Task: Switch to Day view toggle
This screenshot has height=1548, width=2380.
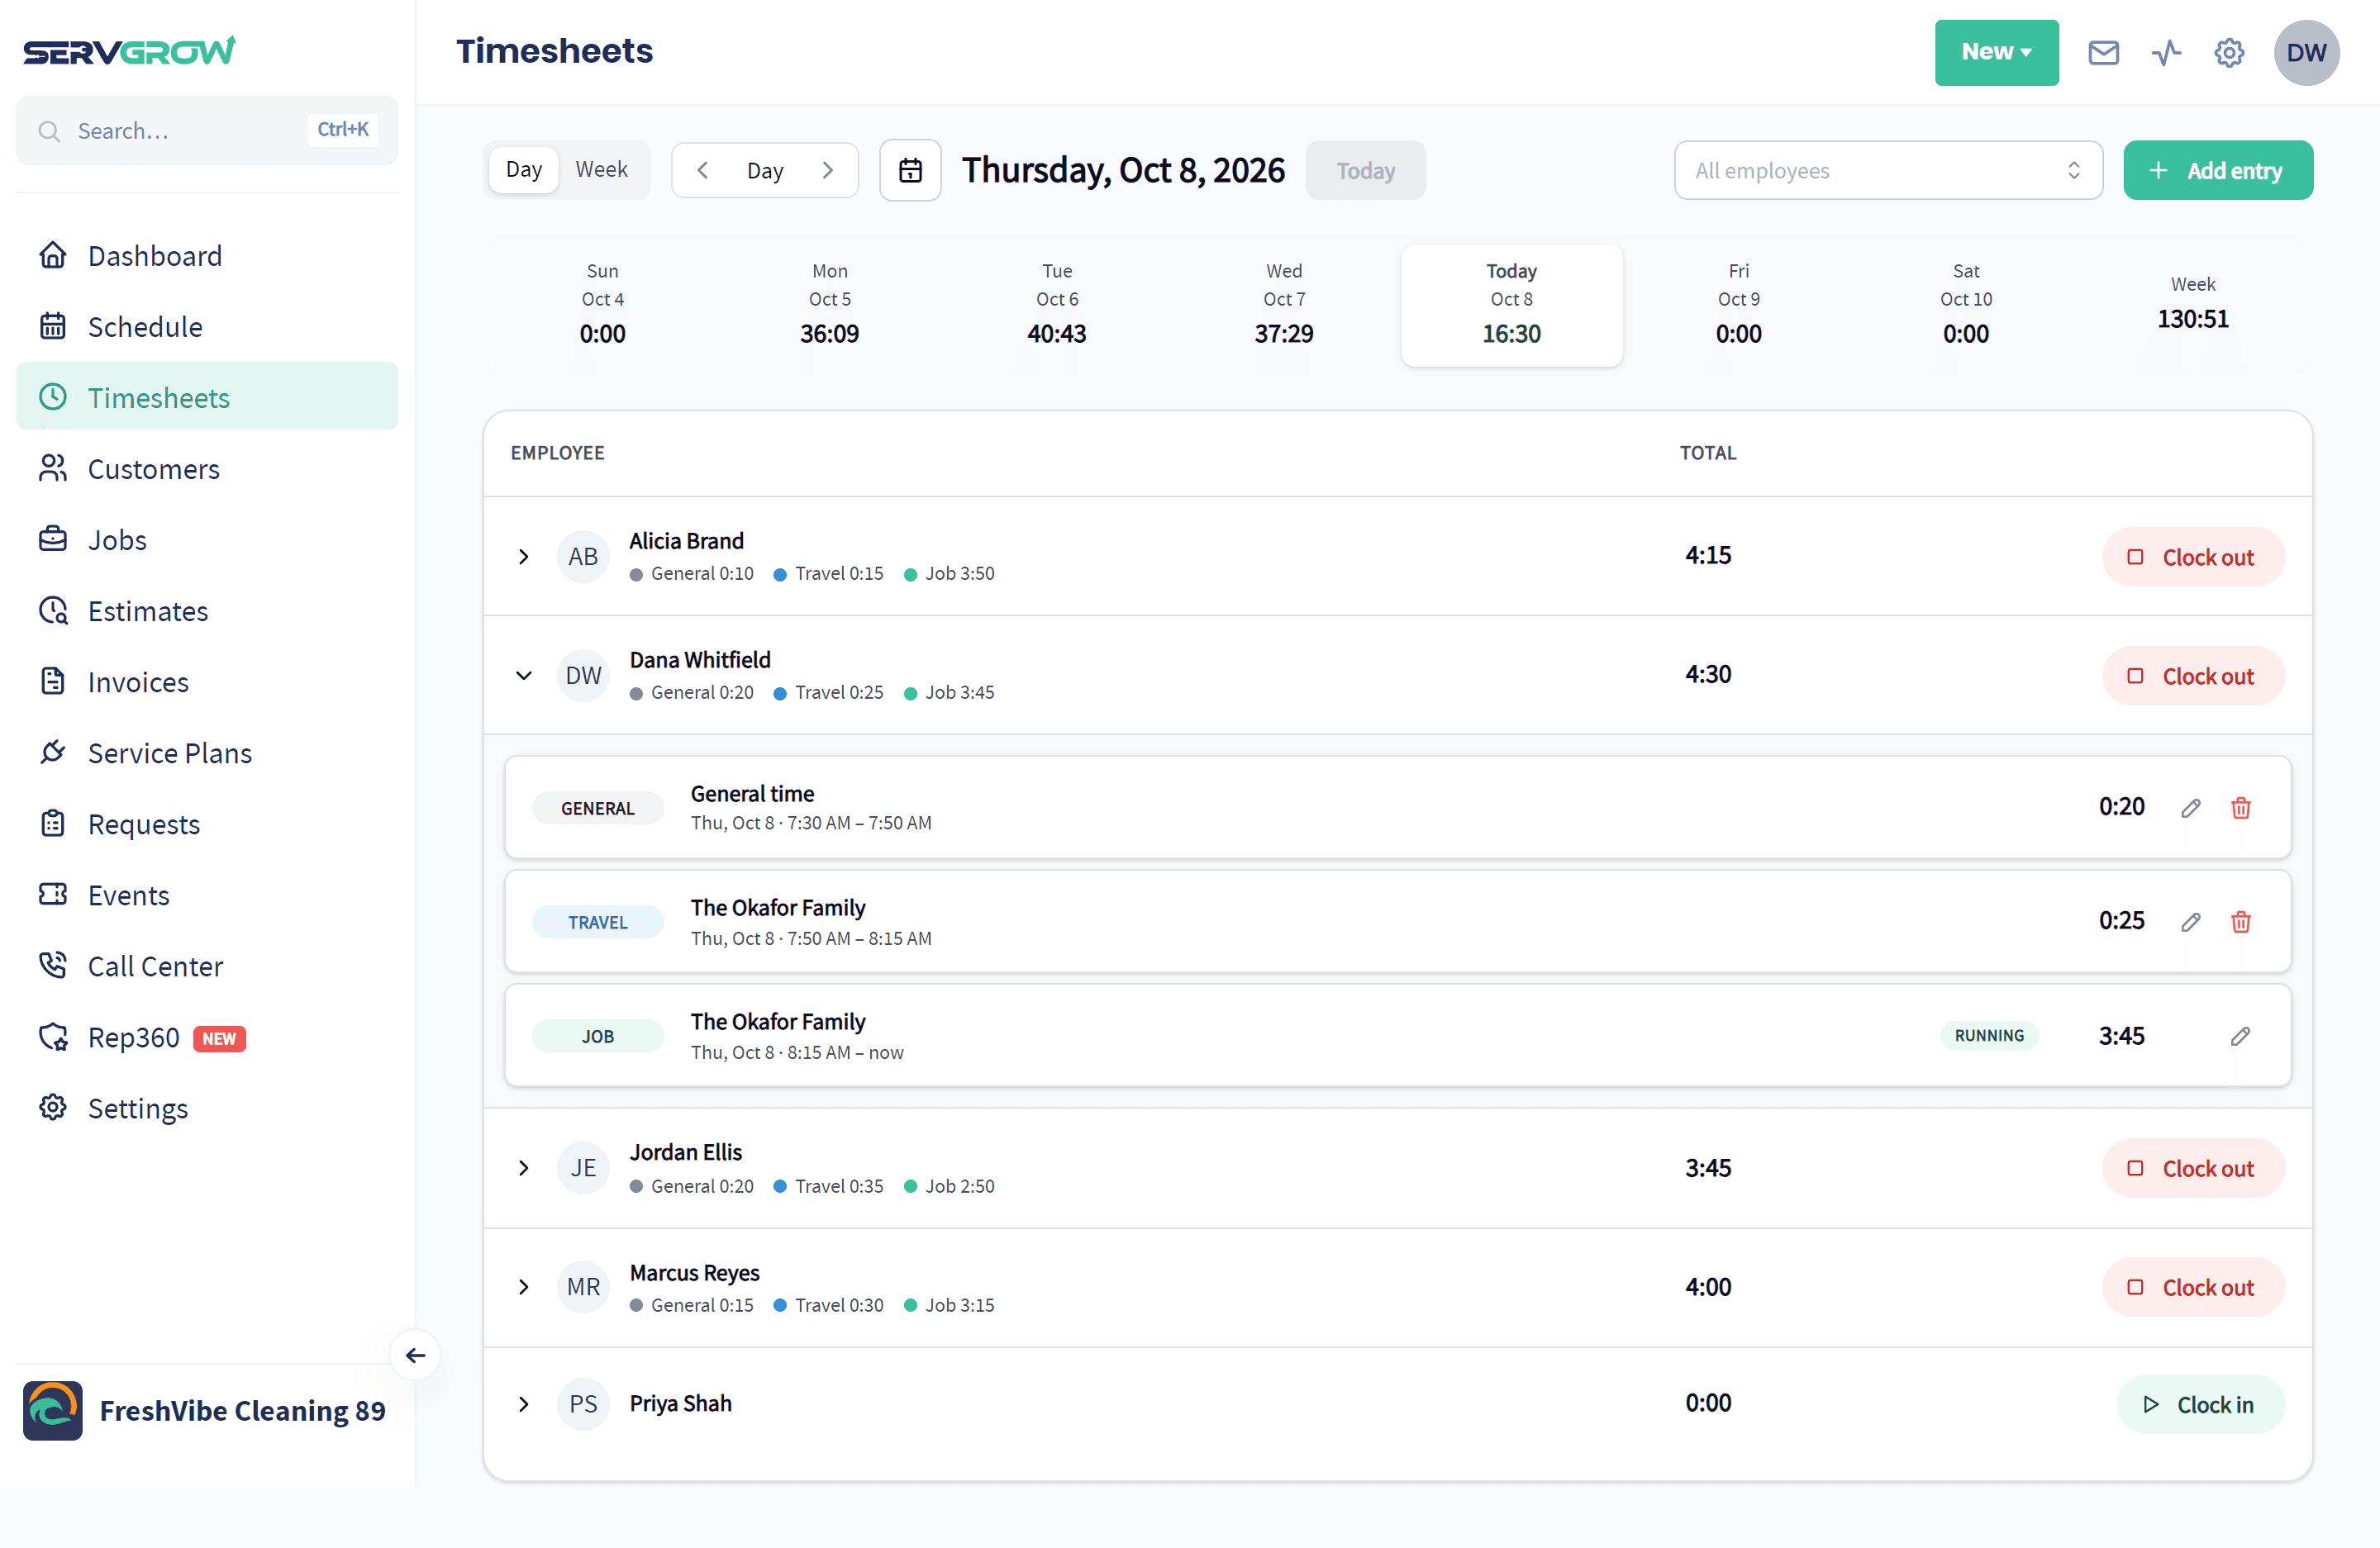Action: (x=523, y=170)
